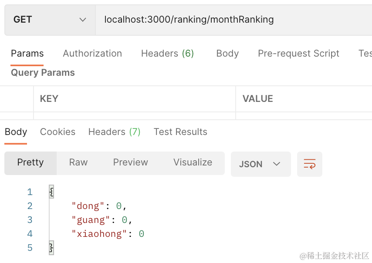This screenshot has height=263, width=372.
Task: Click the KEY column header
Action: (49, 99)
